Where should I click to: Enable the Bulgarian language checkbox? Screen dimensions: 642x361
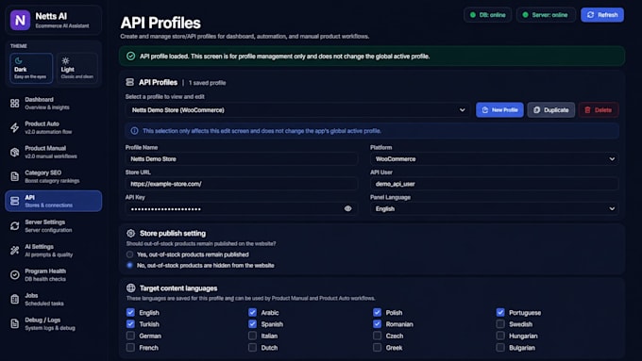[x=500, y=348]
